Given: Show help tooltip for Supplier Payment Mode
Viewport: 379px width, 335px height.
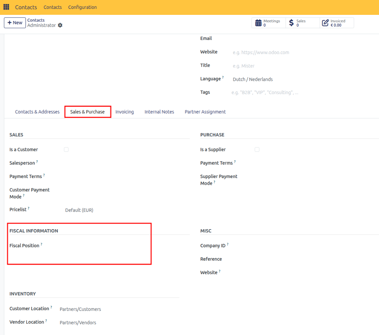Looking at the screenshot, I should tap(214, 182).
